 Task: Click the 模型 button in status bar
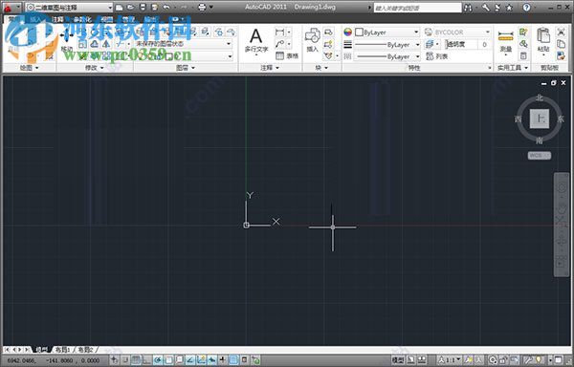398,360
